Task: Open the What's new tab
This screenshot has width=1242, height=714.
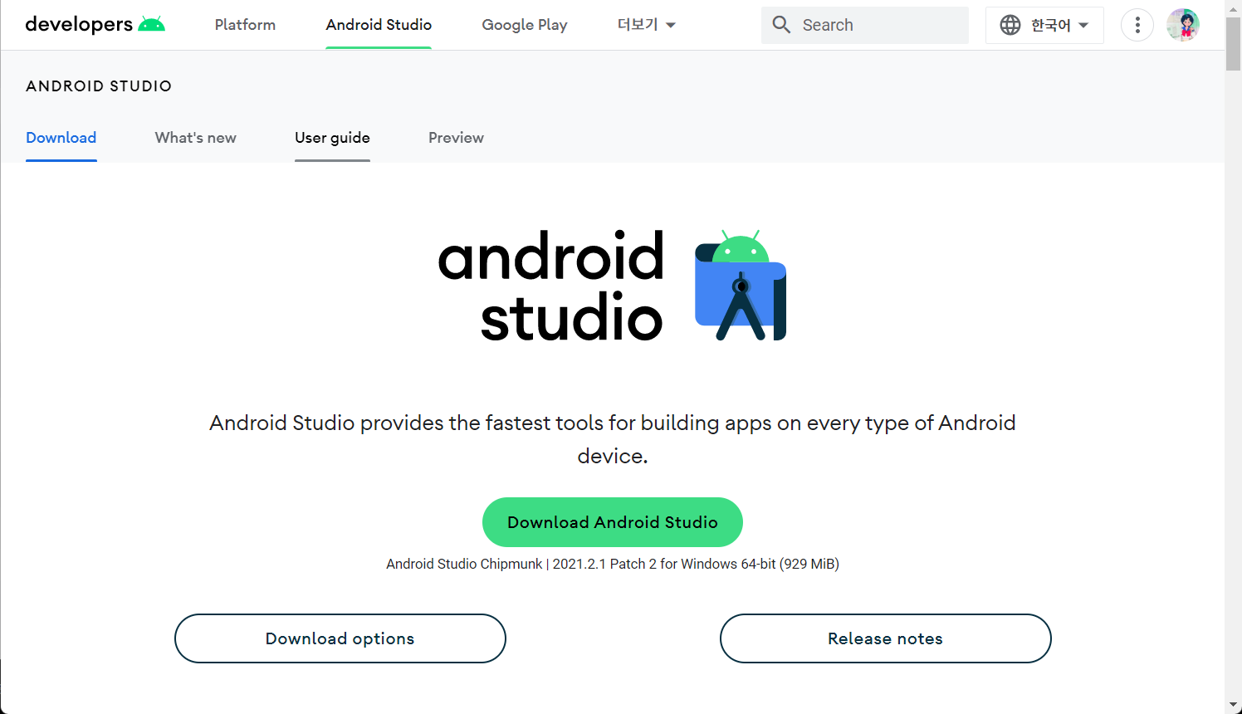Action: click(x=196, y=138)
